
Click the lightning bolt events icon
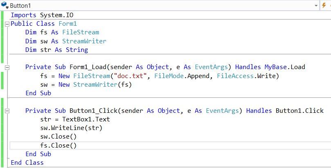pyautogui.click(x=324, y=5)
